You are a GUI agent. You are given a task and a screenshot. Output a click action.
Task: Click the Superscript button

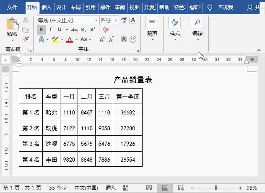(93, 30)
